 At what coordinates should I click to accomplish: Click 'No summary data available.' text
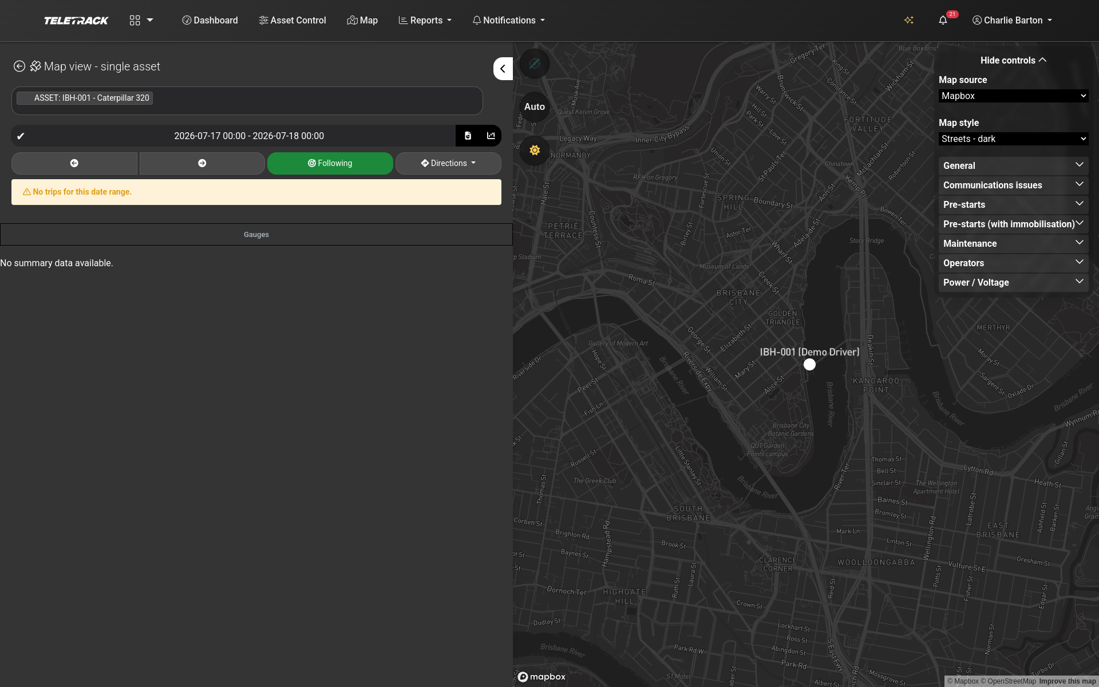[x=57, y=263]
